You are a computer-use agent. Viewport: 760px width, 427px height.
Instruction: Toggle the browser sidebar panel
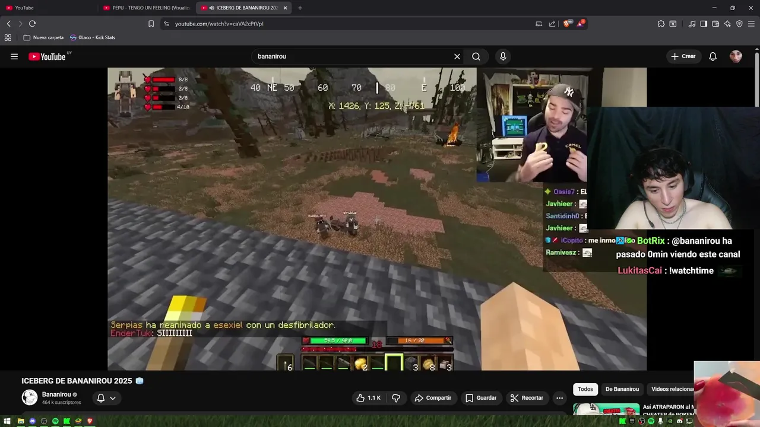coord(704,24)
